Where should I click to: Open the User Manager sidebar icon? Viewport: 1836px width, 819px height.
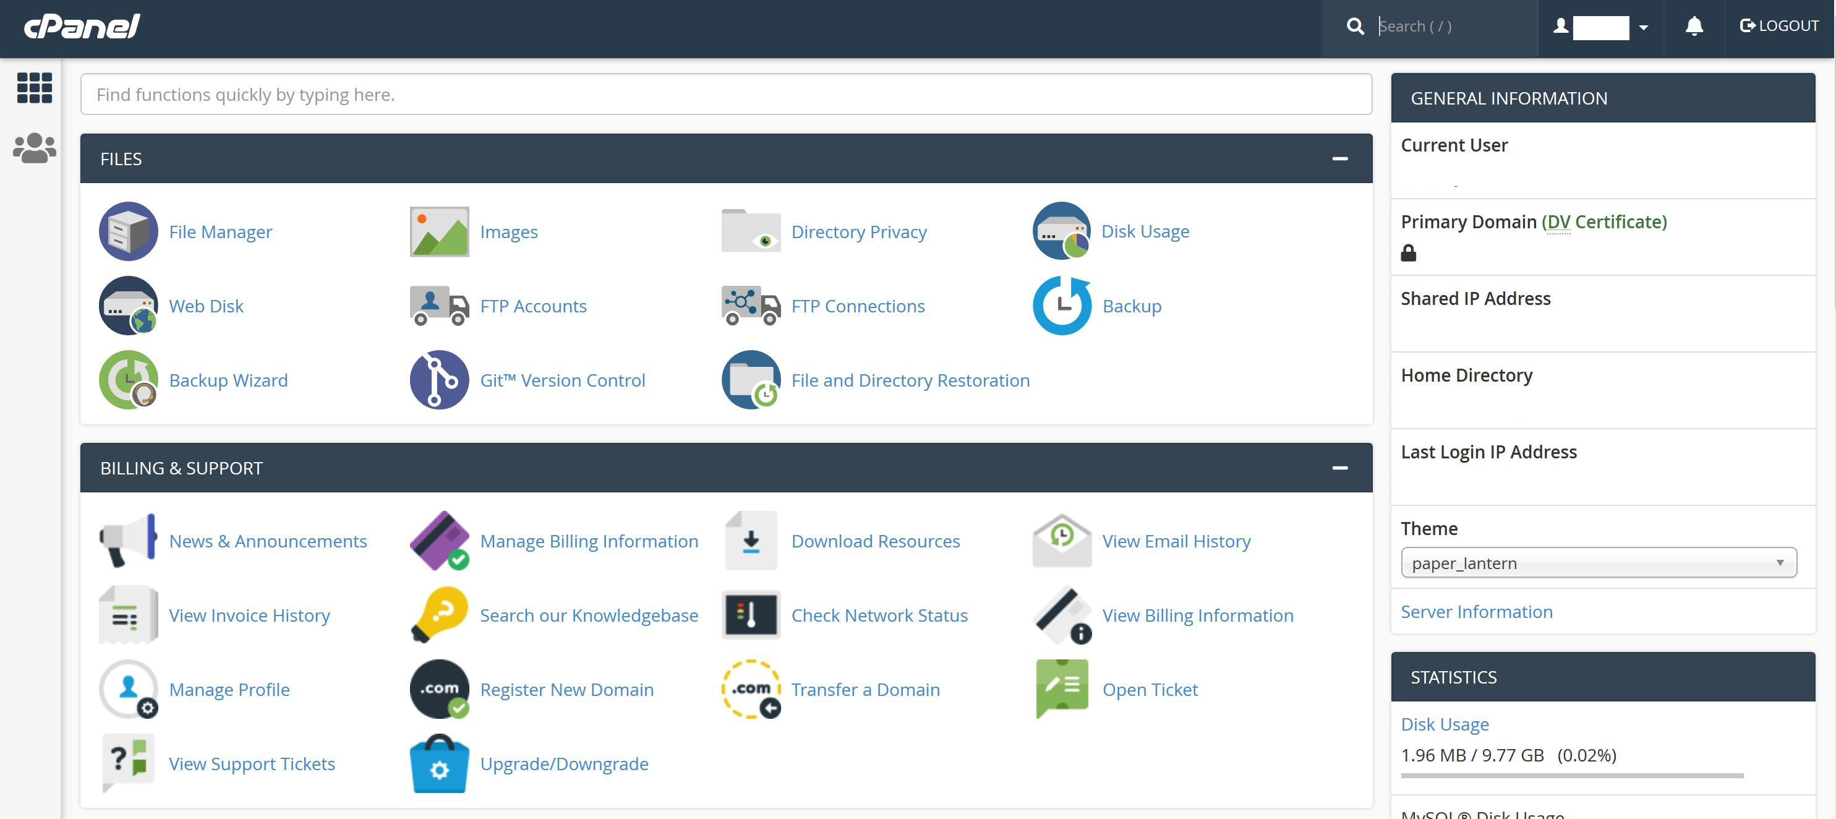pos(34,148)
